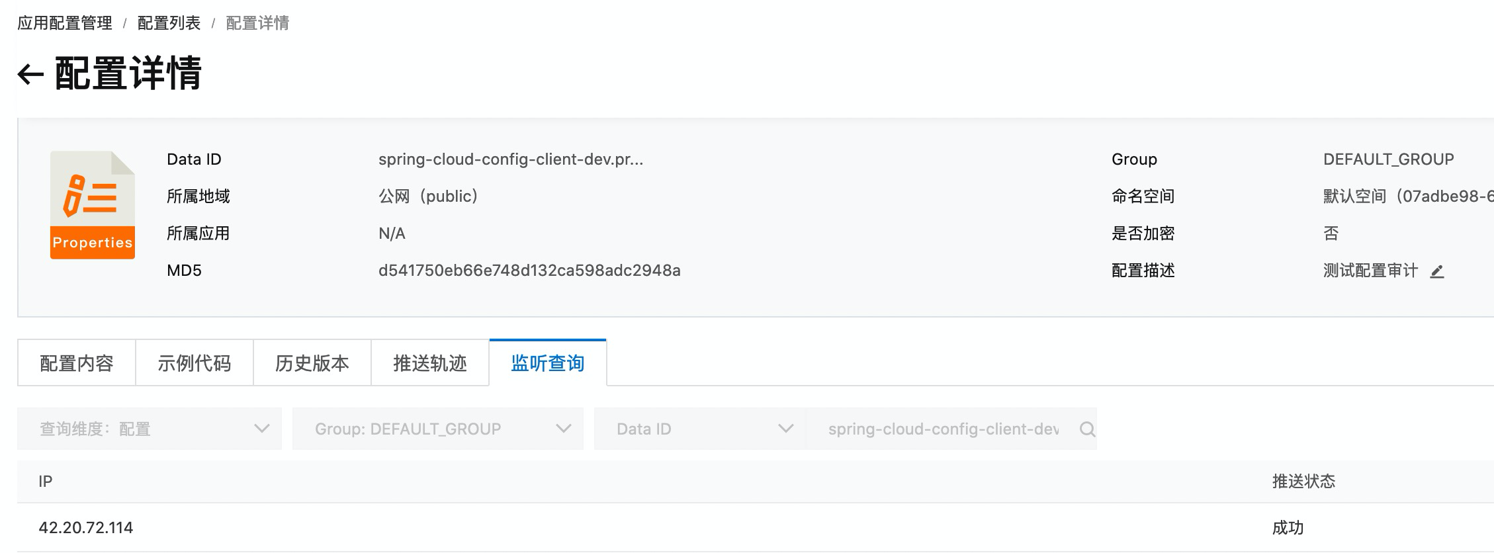View the 推送轨迹 tab
Image resolution: width=1494 pixels, height=553 pixels.
(x=430, y=363)
